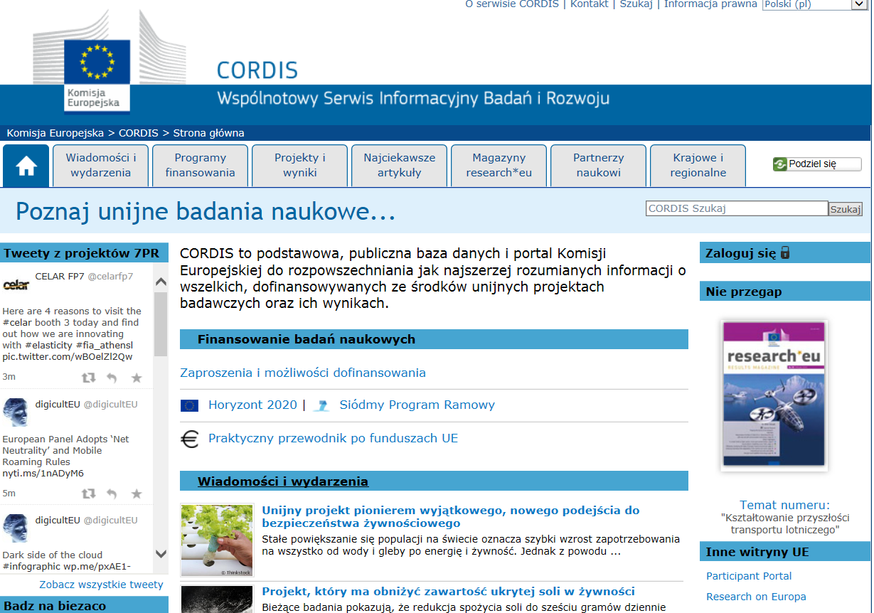This screenshot has width=874, height=613.
Task: Click the CELAR FP7 tweet avatar
Action: [16, 285]
